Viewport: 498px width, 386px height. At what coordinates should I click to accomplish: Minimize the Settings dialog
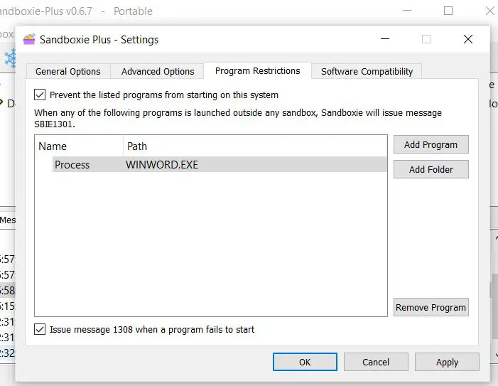tap(385, 39)
